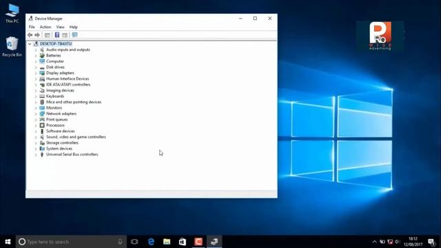
Task: Expand the Network adapters category
Action: pos(36,114)
